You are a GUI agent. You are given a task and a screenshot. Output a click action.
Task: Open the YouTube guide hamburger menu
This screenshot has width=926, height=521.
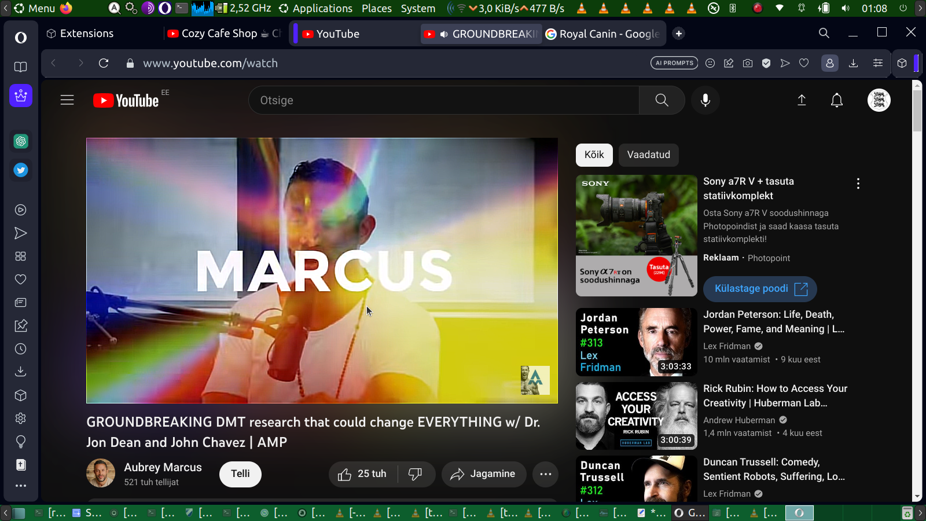pyautogui.click(x=67, y=100)
